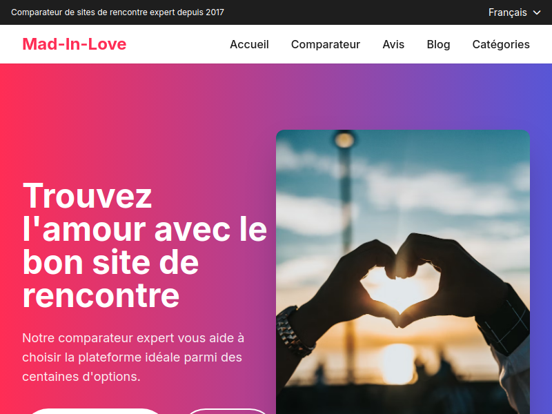The image size is (552, 414).
Task: Click the year 2017 in the top bar
Action: click(215, 12)
